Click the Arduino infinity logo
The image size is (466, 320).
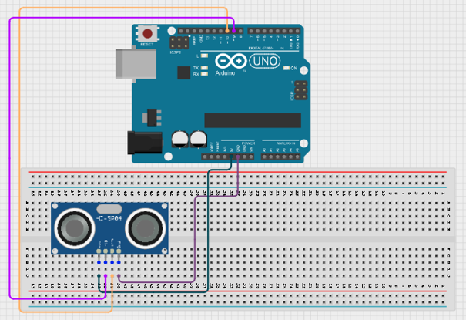pyautogui.click(x=231, y=61)
